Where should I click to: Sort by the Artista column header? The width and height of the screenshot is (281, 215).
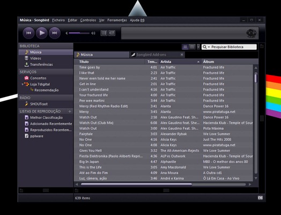click(x=180, y=62)
